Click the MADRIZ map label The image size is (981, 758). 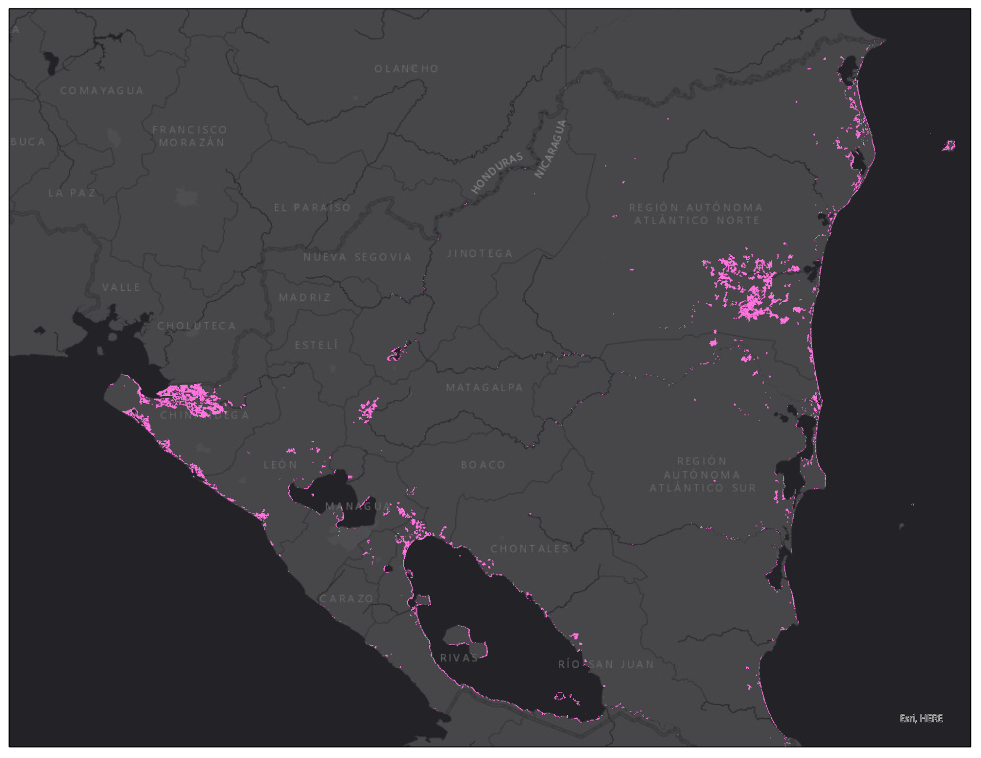(x=305, y=297)
